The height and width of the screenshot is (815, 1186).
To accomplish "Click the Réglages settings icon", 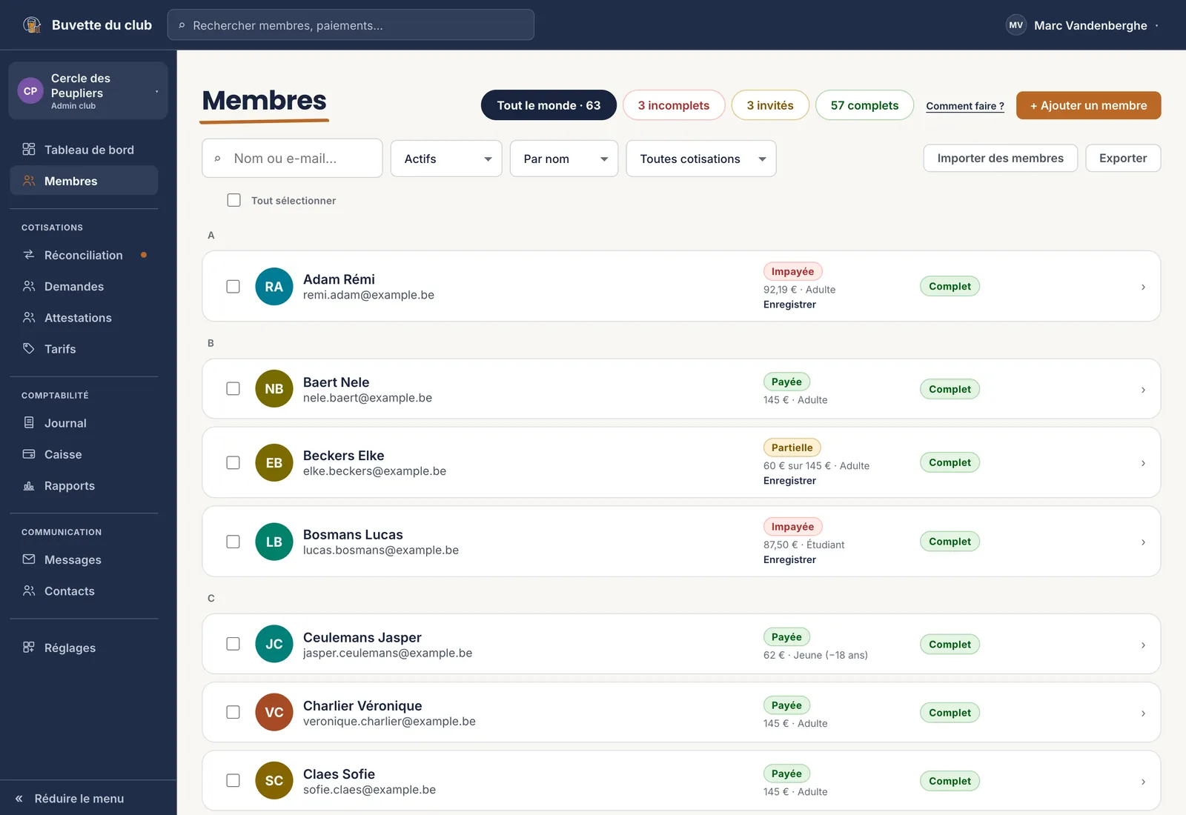I will [x=29, y=648].
